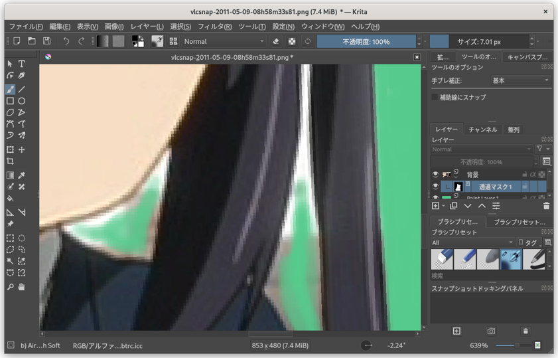Select the Color Sampler eyedropper tool
This screenshot has height=358, width=558.
22,175
